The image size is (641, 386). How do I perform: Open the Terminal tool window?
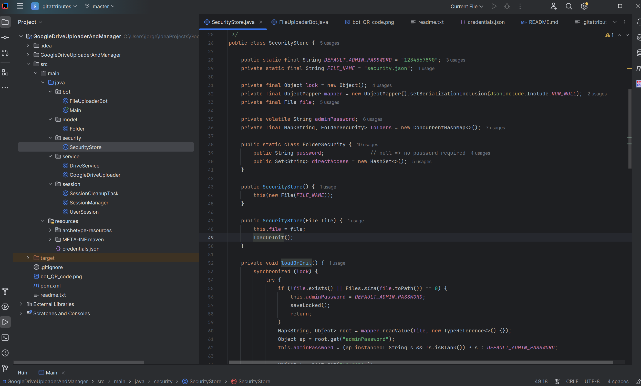[5, 338]
